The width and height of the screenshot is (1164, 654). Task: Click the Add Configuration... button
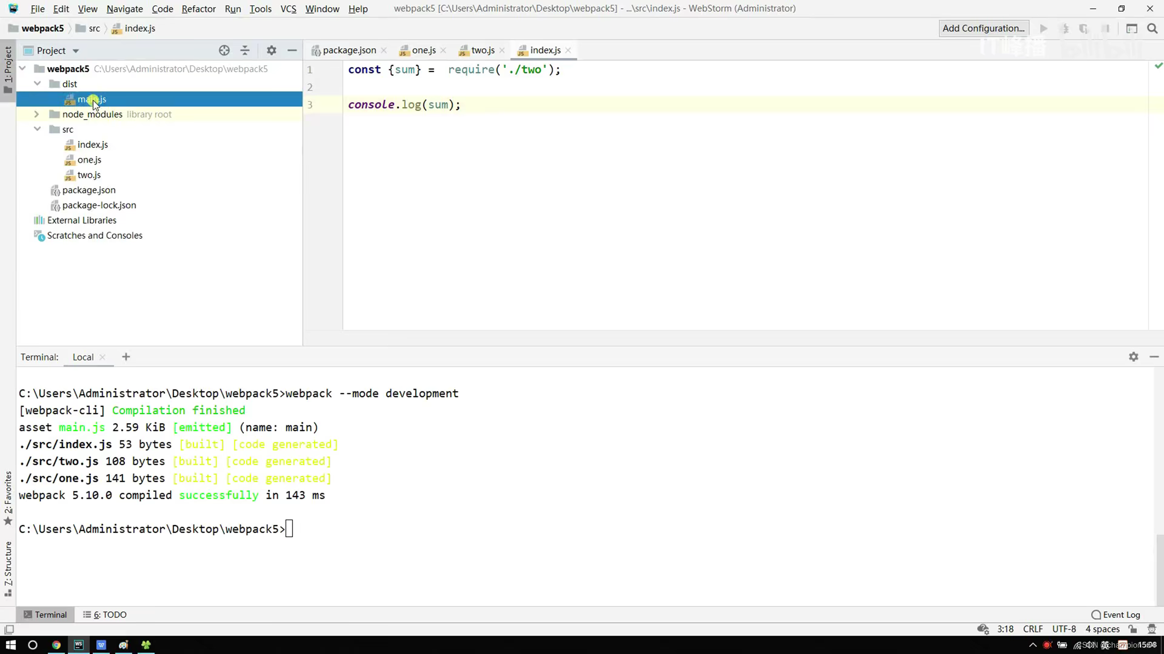tap(984, 29)
